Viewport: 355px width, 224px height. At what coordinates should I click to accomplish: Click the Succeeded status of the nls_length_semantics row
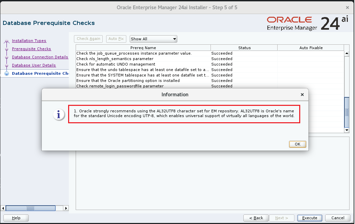(222, 59)
